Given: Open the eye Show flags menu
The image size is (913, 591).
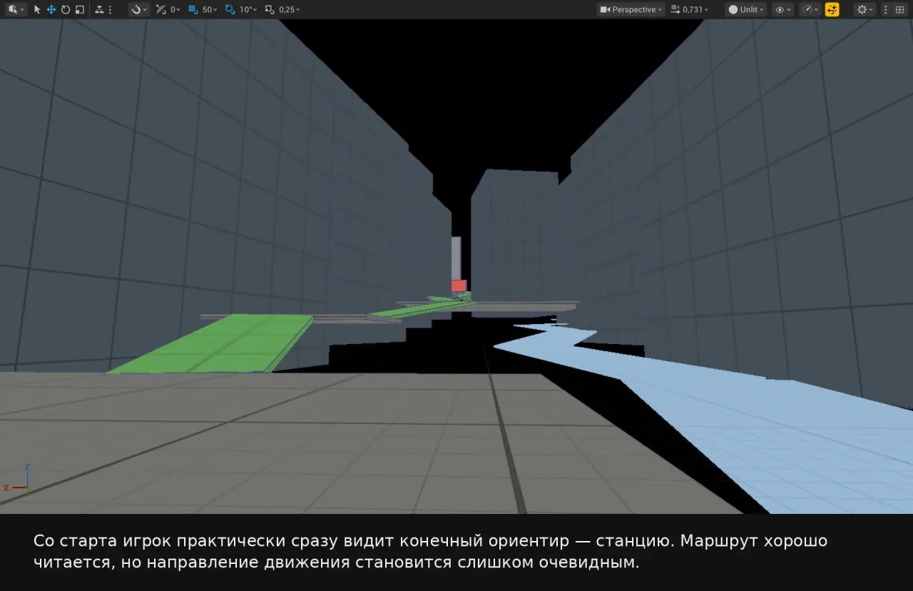Looking at the screenshot, I should 783,9.
